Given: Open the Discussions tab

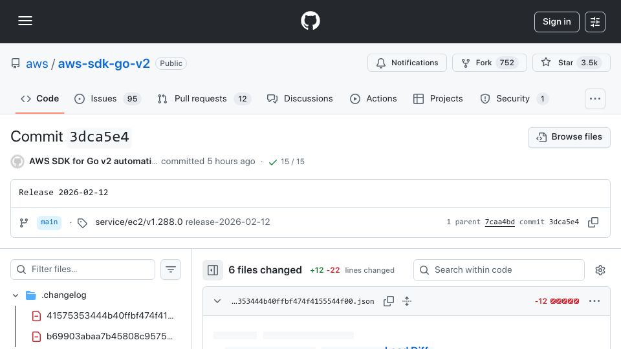Looking at the screenshot, I should [x=300, y=98].
